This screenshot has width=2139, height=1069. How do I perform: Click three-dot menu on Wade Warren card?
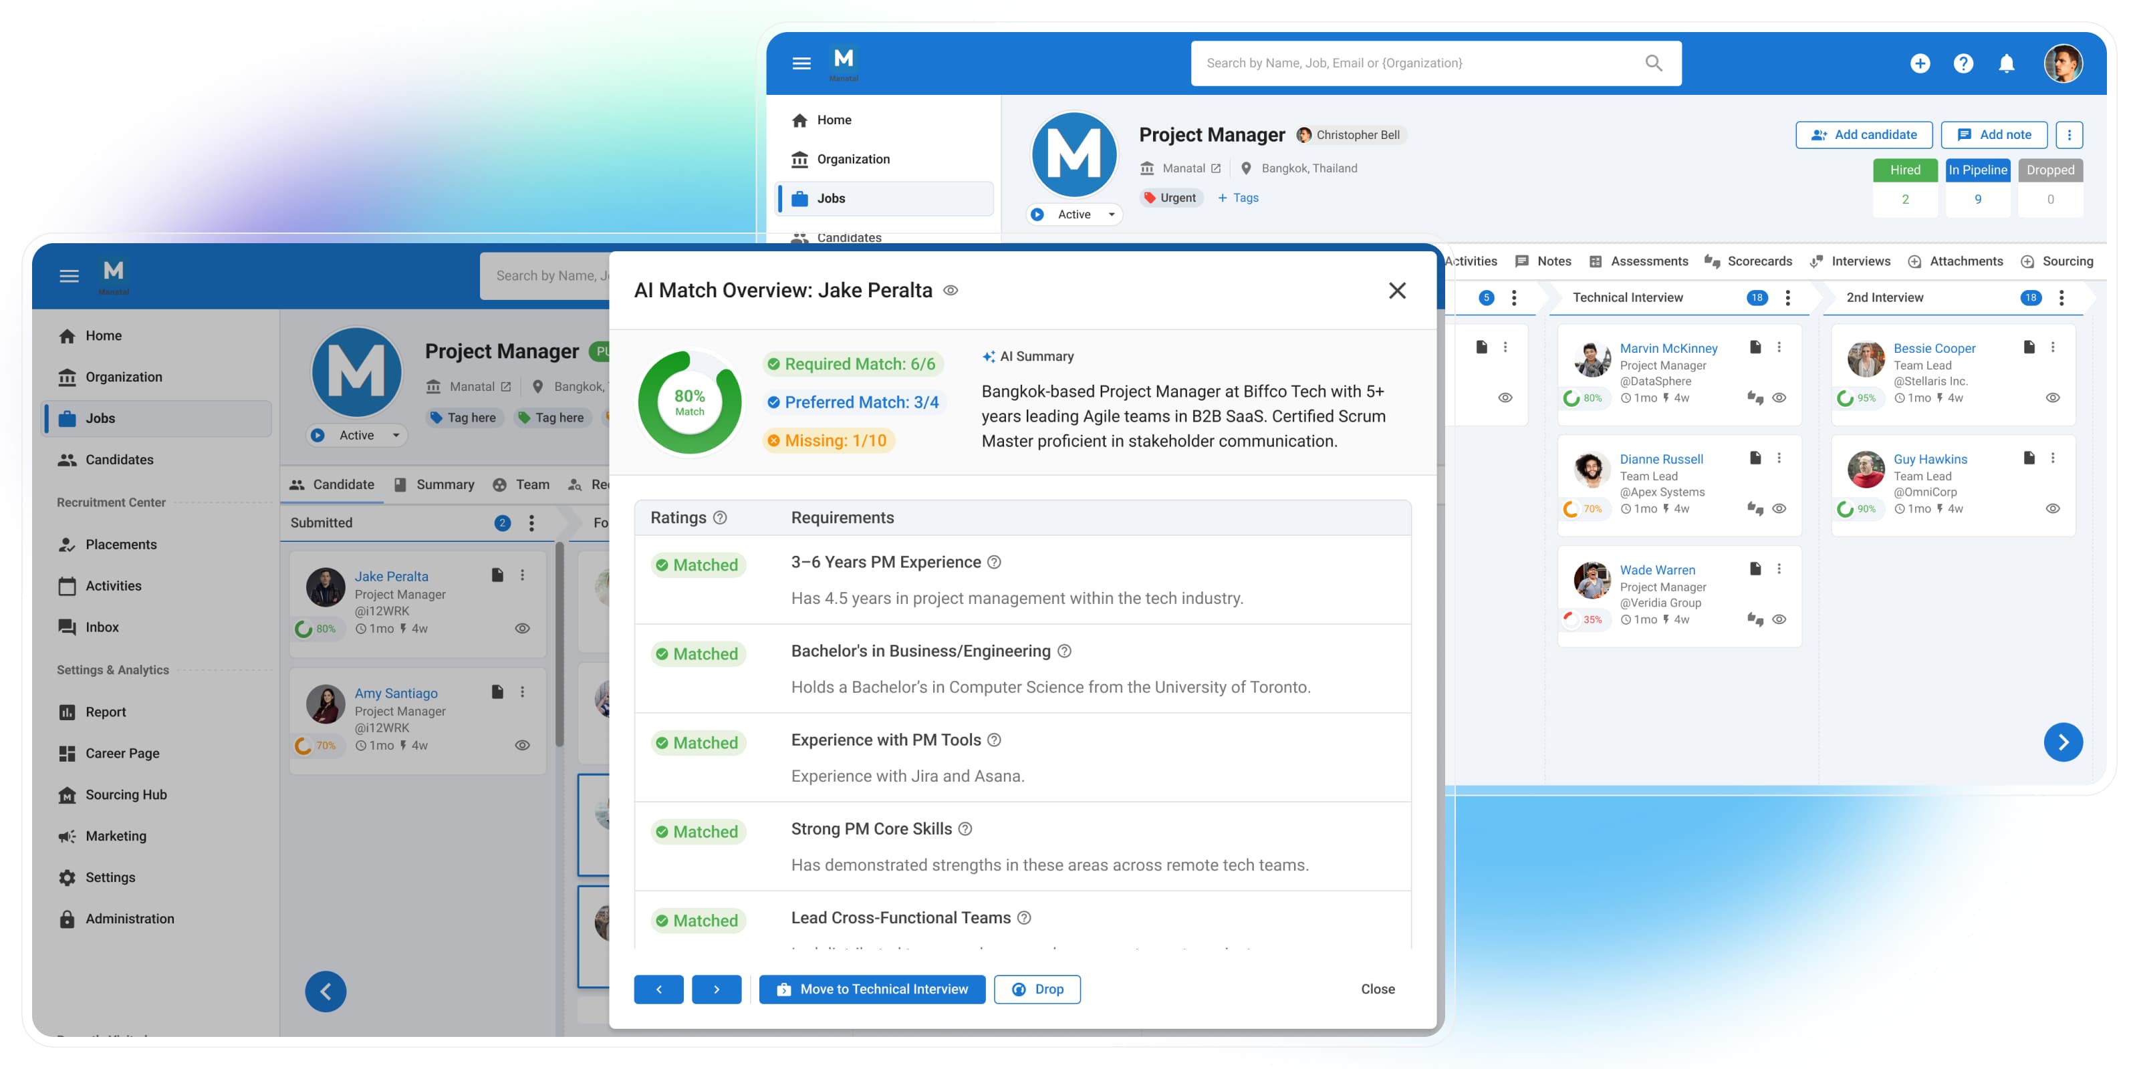(x=1779, y=569)
